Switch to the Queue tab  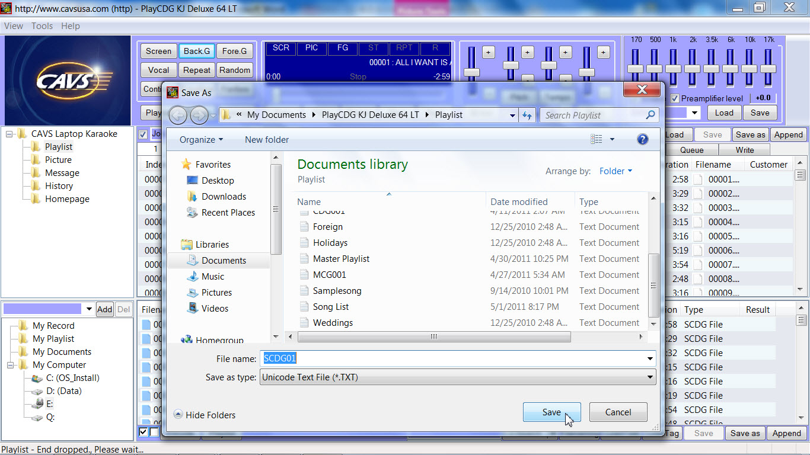(692, 150)
